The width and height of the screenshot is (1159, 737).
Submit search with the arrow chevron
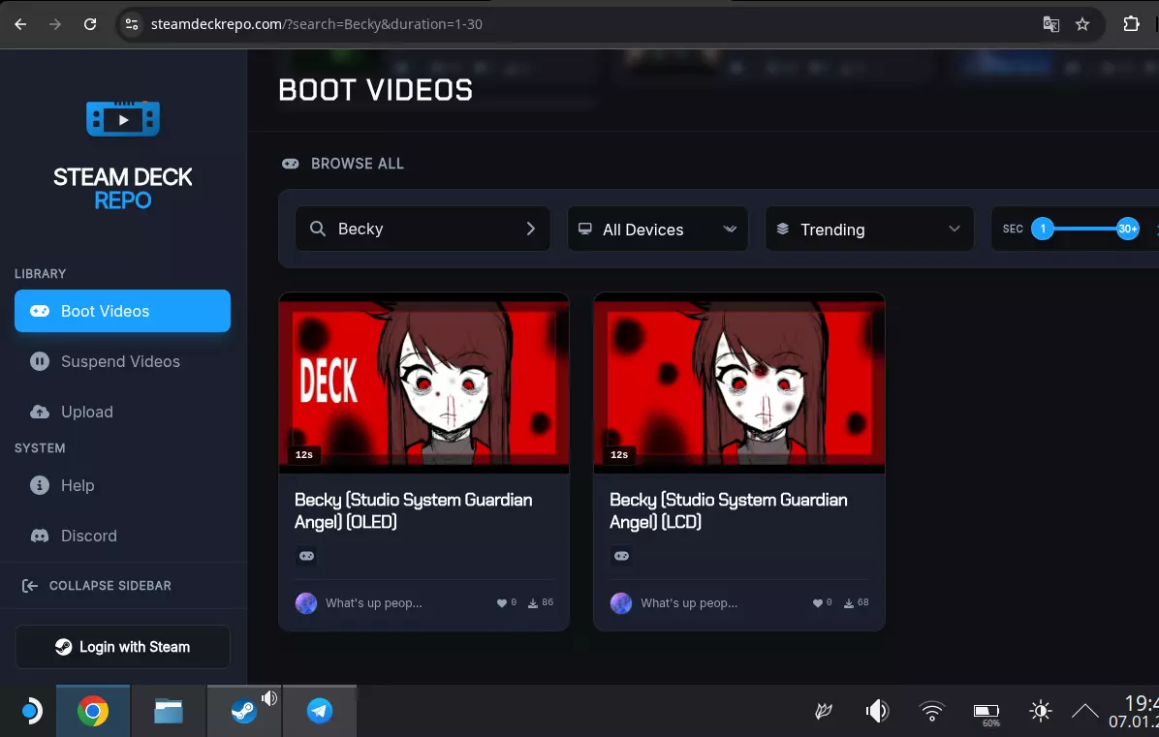(x=531, y=229)
